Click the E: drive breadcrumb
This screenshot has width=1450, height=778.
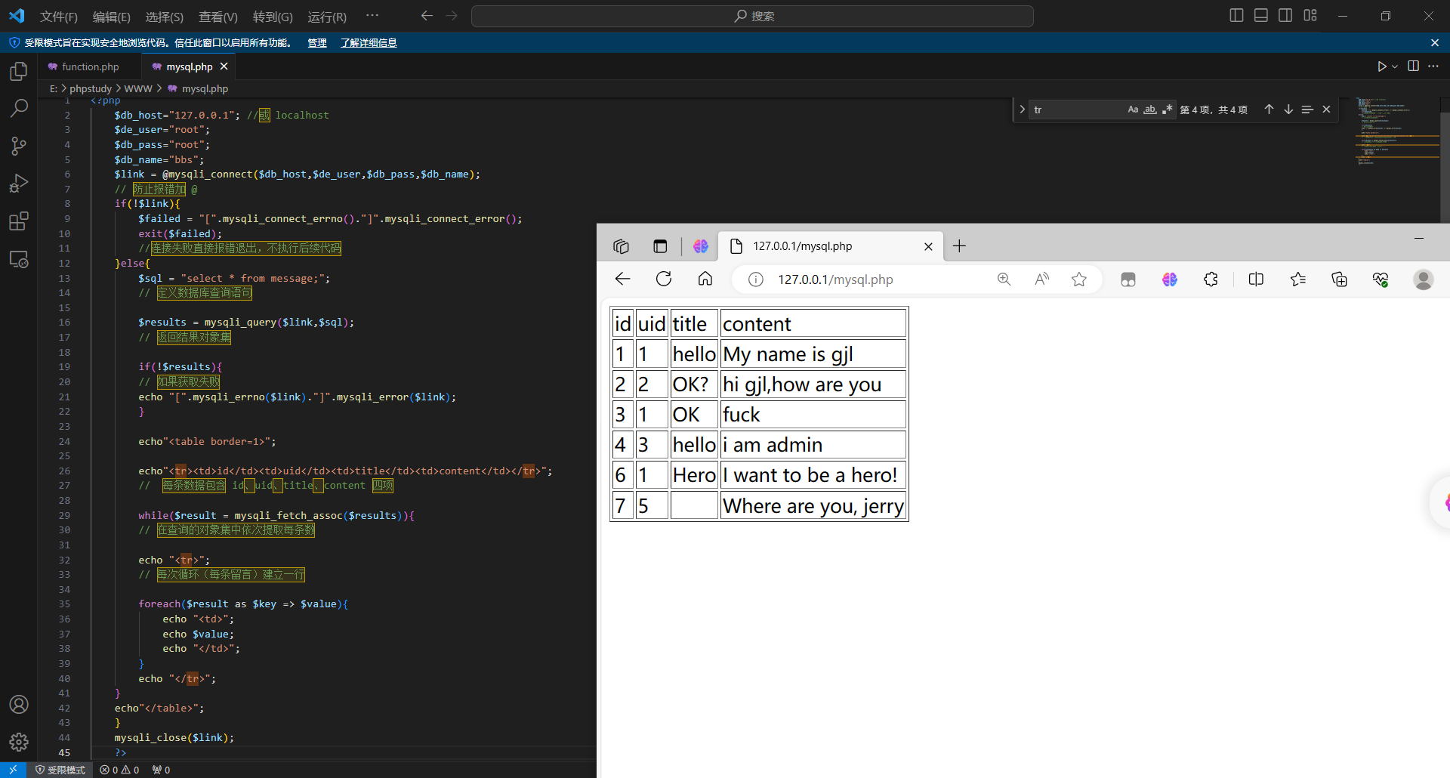[54, 88]
